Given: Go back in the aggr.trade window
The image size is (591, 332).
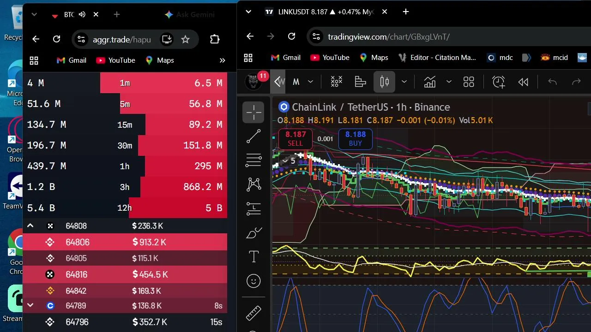Looking at the screenshot, I should [36, 39].
